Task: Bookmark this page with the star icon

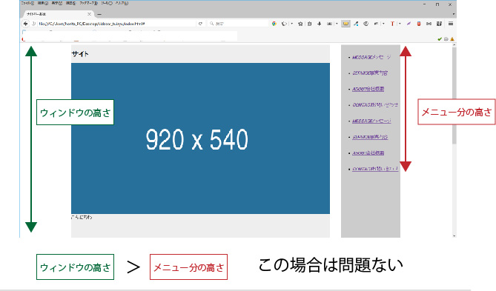Action: point(300,24)
